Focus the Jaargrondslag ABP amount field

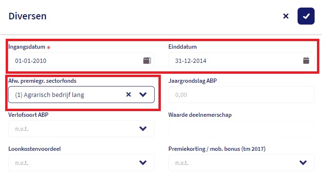click(x=241, y=95)
